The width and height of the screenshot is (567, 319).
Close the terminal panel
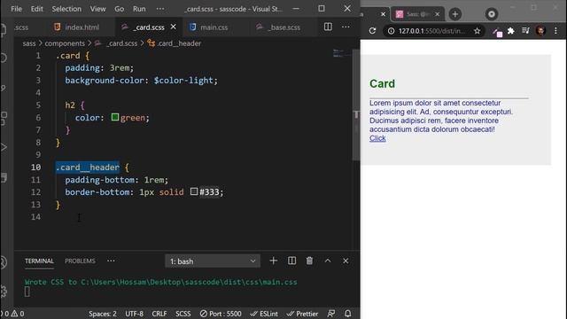[346, 261]
